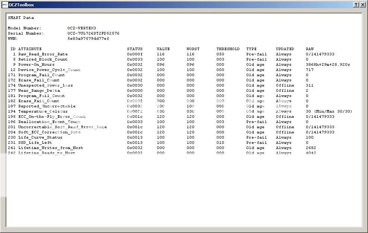Click the Retired_Block_Count attribute
Image resolution: width=368 pixels, height=233 pixels.
click(43, 59)
